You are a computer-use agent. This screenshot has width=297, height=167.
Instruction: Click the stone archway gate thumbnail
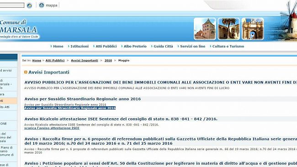coord(253,29)
